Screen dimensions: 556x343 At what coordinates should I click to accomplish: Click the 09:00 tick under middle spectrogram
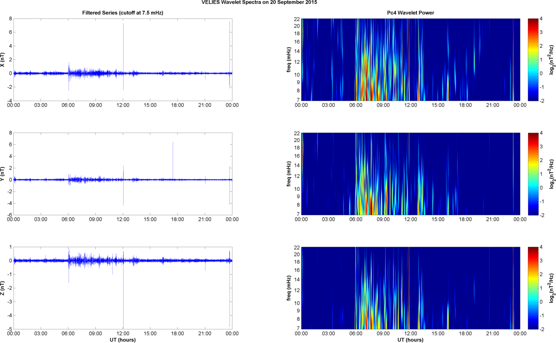pos(383,219)
